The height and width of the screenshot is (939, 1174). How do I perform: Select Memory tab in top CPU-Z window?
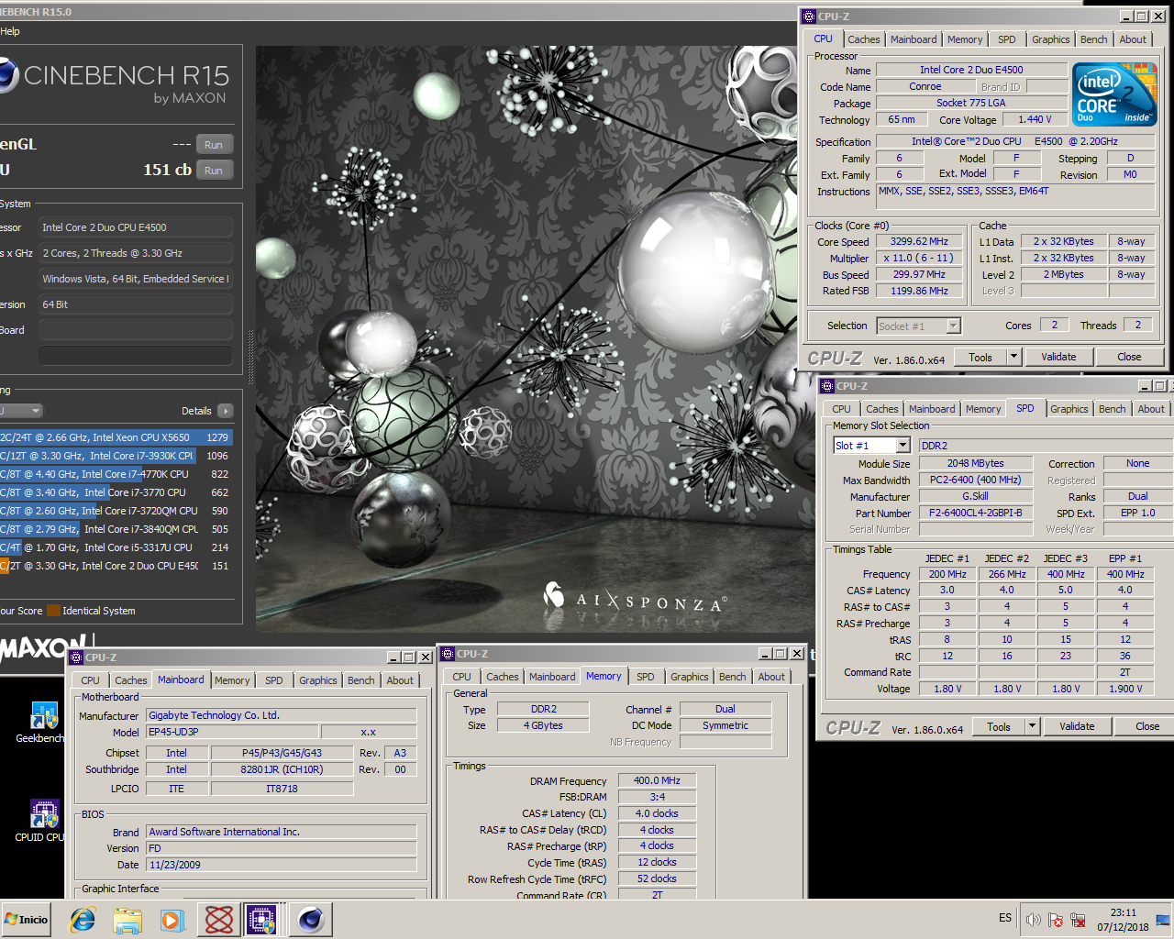(x=965, y=39)
